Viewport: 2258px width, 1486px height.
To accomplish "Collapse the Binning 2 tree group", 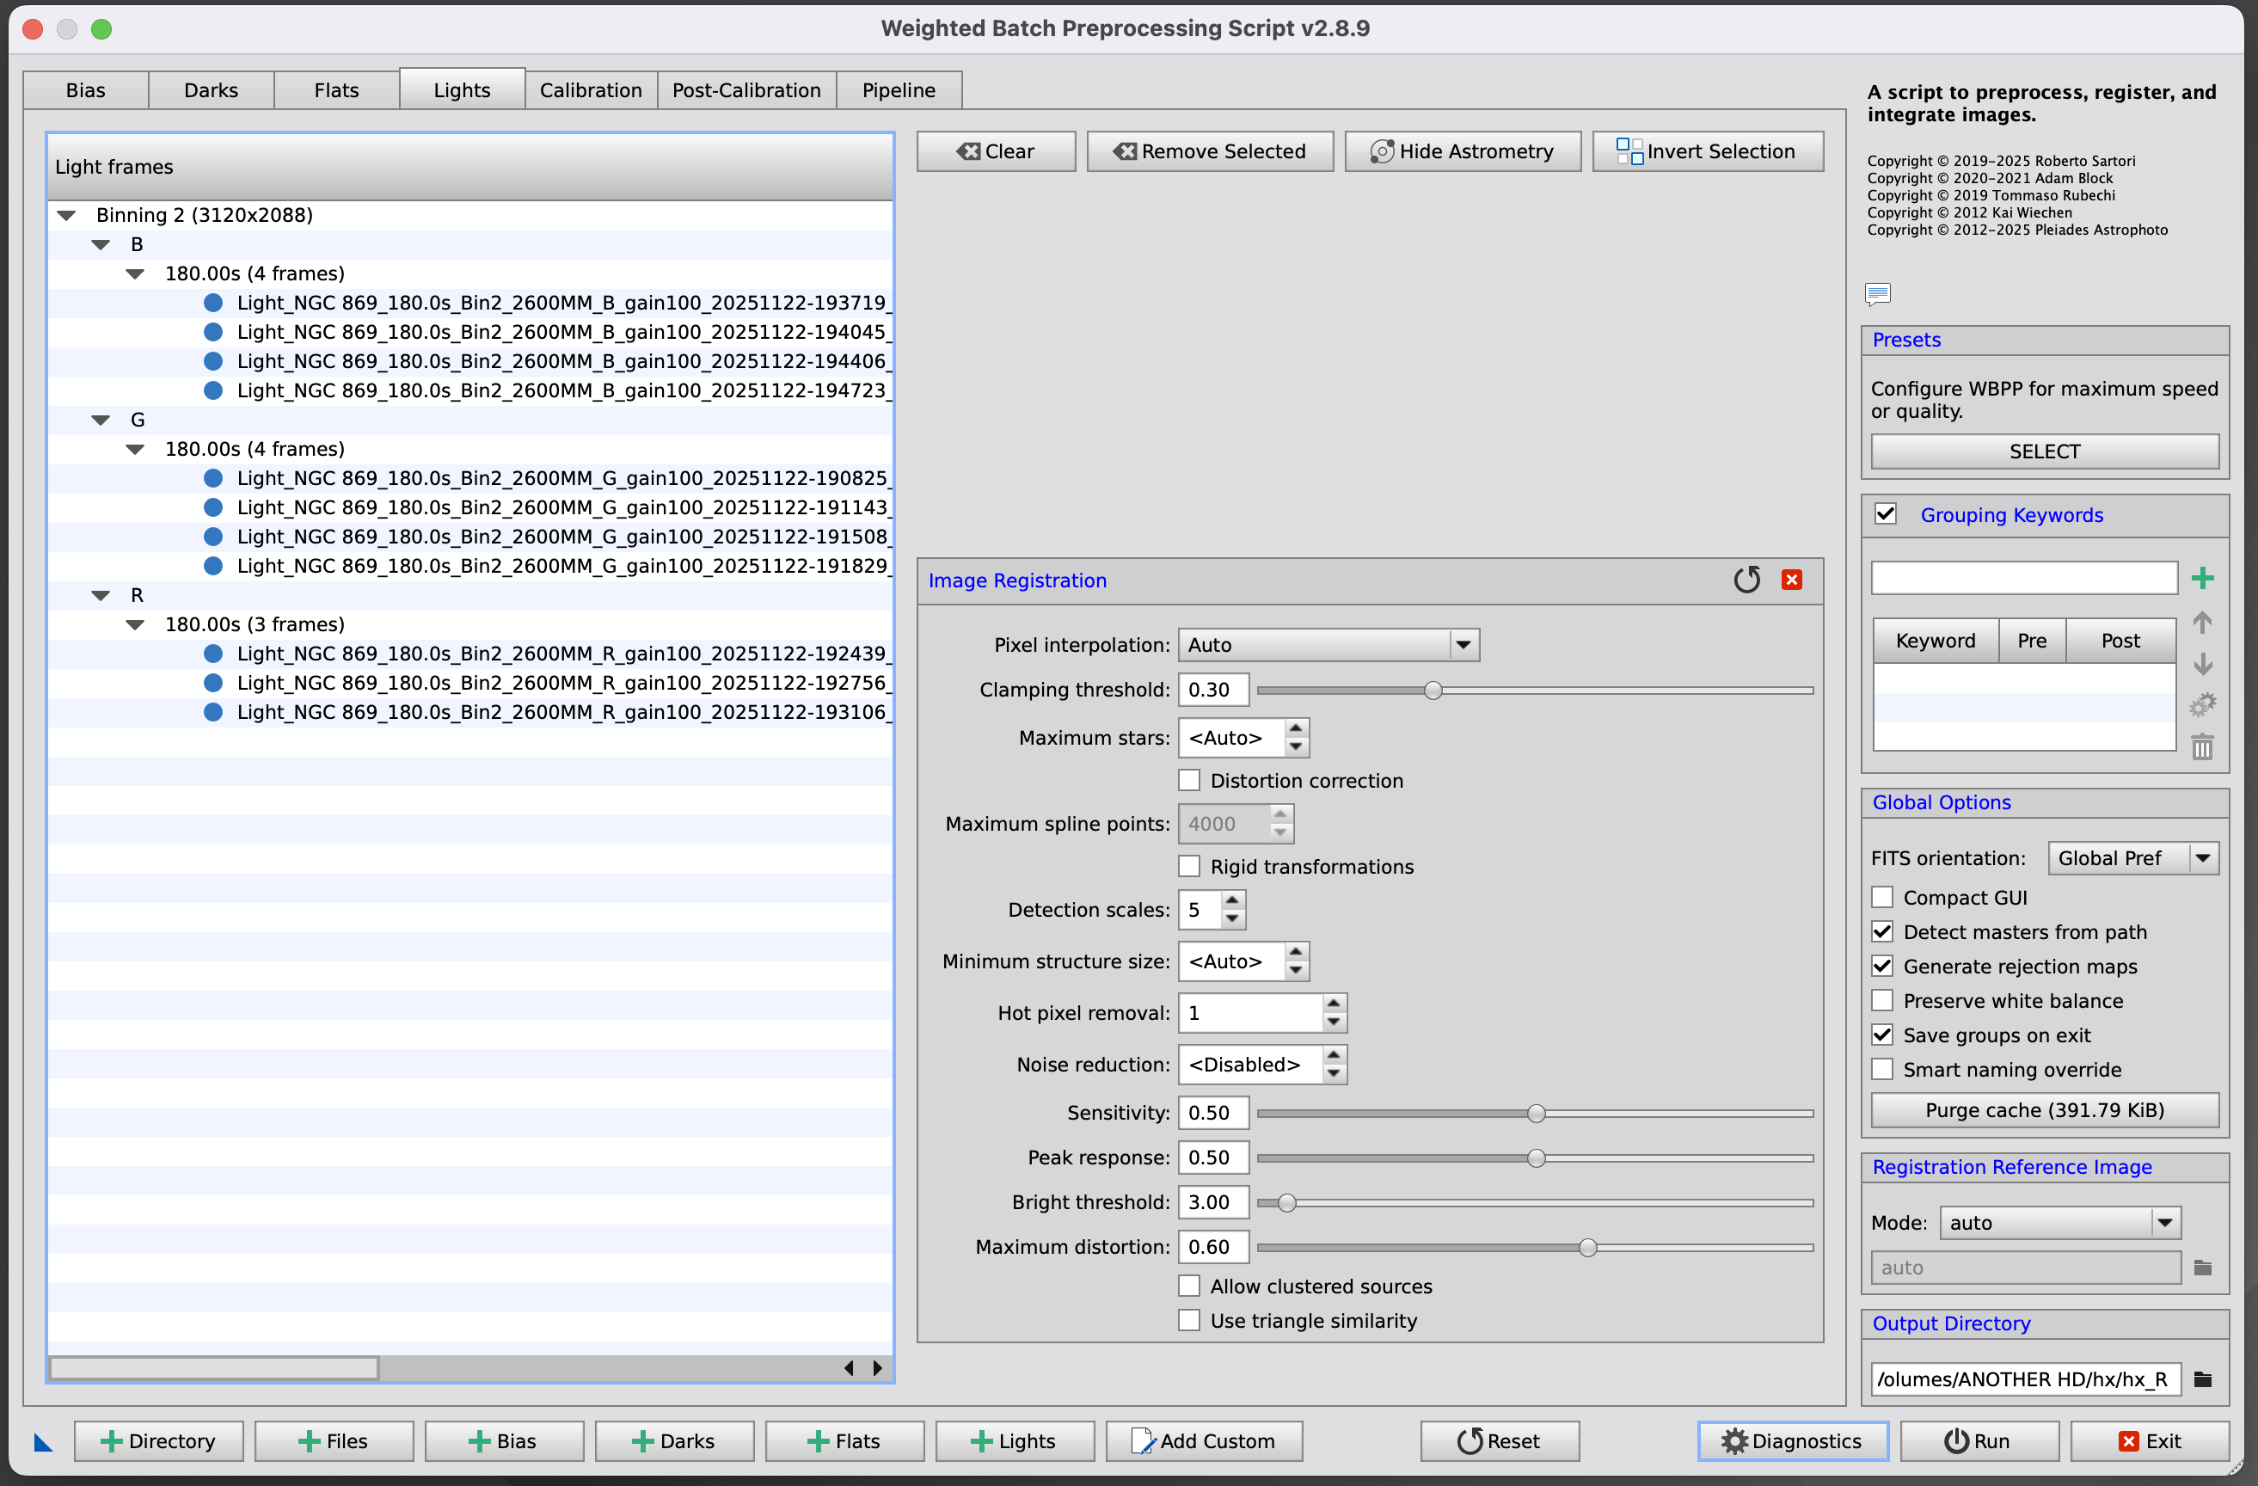I will 66,215.
